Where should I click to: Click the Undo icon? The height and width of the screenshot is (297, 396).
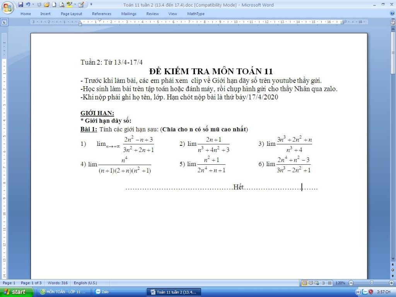click(x=28, y=5)
